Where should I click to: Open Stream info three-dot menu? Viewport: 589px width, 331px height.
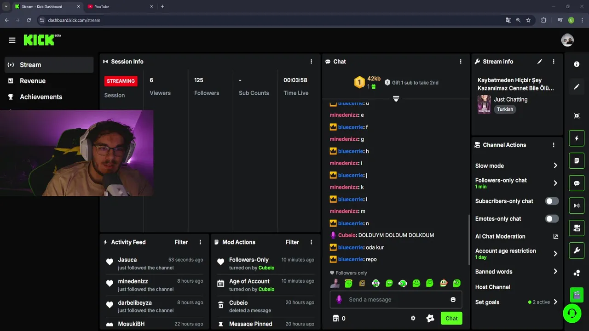(x=554, y=62)
